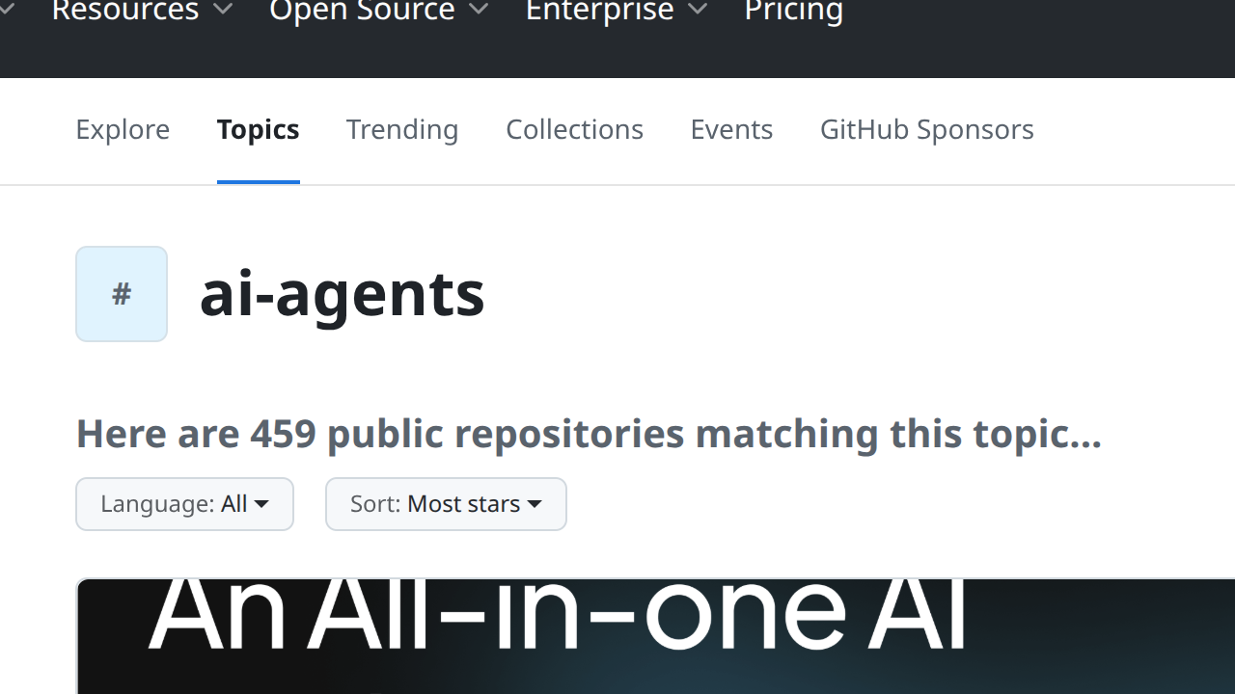Open the All-in-one AI repository banner image
This screenshot has width=1235, height=694.
[655, 636]
